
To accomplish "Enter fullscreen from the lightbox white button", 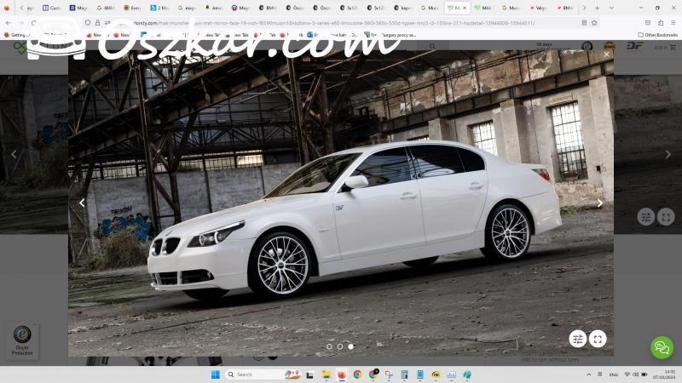I will point(598,339).
